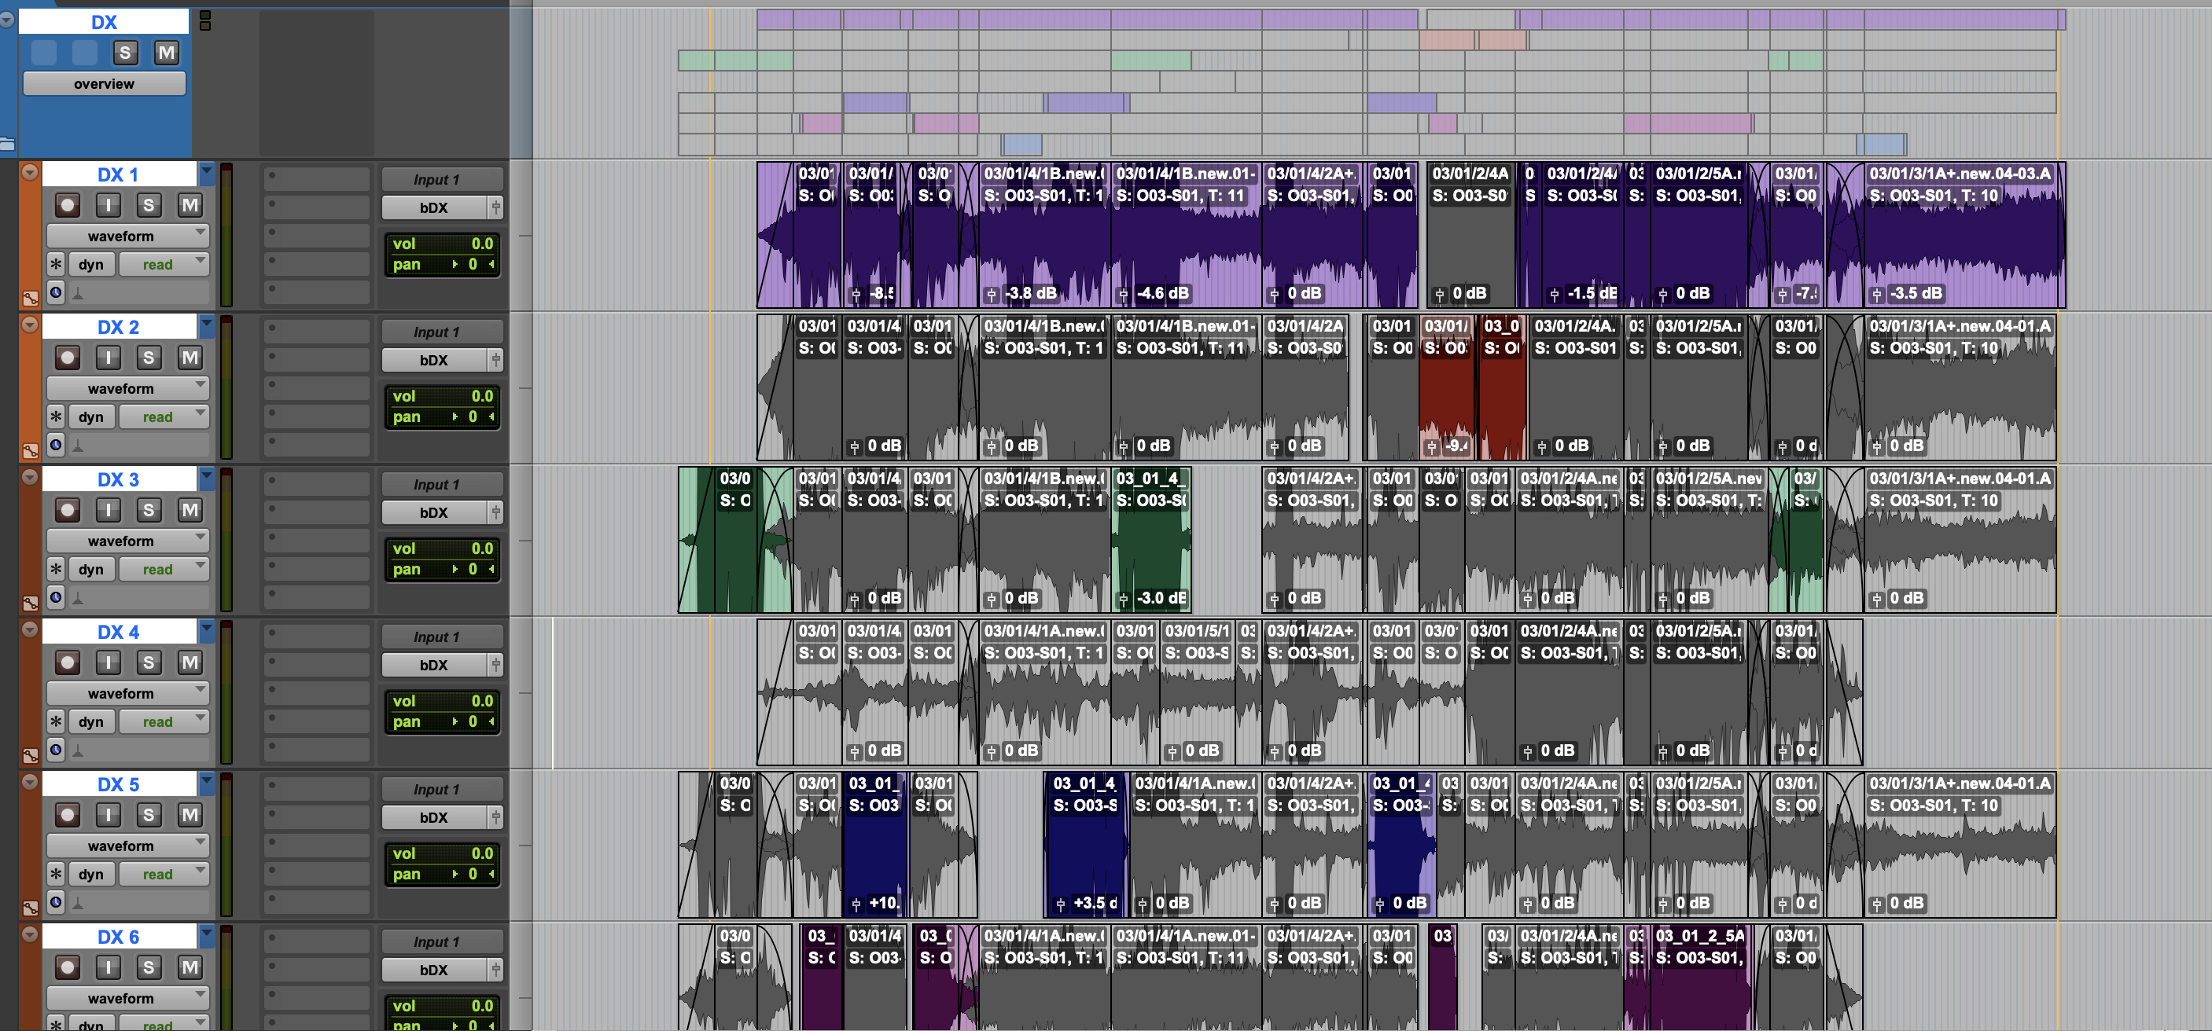Click the elastic audio clock icon on DX 1

(x=56, y=293)
